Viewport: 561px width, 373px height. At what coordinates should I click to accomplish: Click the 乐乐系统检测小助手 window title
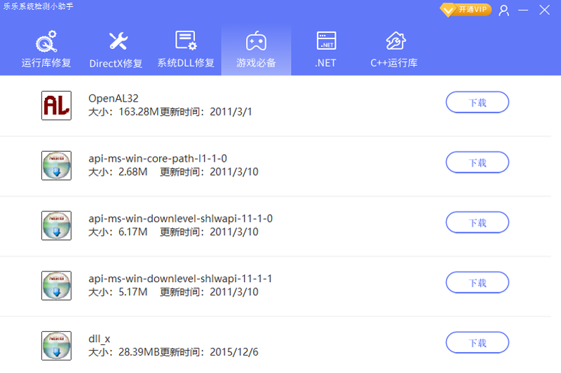(39, 6)
